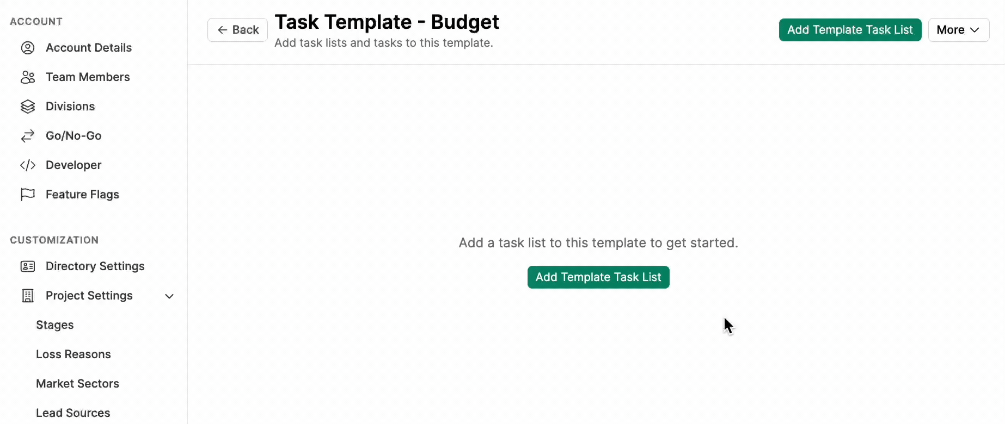Click the Back button
This screenshot has height=424, width=1005.
237,30
